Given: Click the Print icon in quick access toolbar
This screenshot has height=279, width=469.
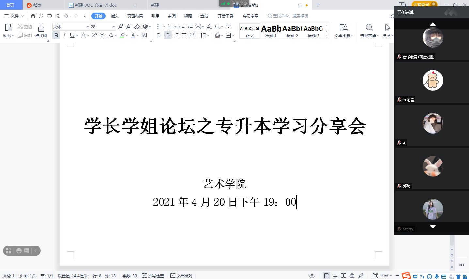Looking at the screenshot, I should click(49, 16).
